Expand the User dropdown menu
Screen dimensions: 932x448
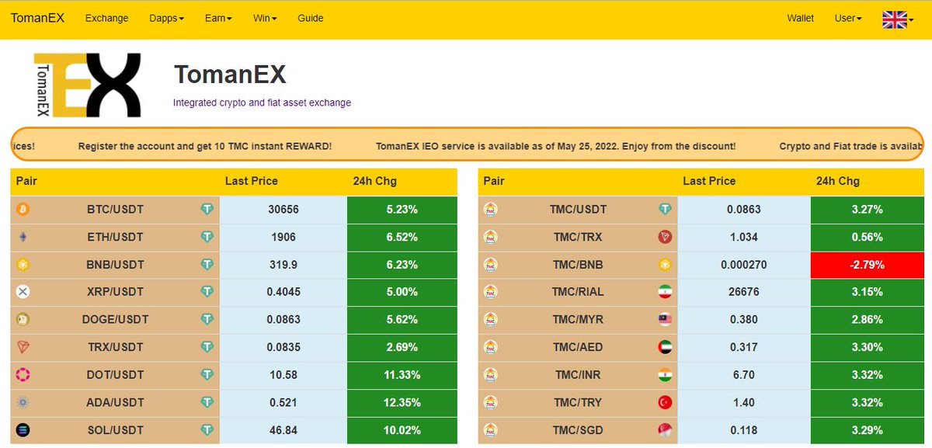click(848, 18)
